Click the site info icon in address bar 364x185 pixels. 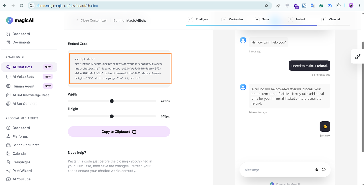32,5
